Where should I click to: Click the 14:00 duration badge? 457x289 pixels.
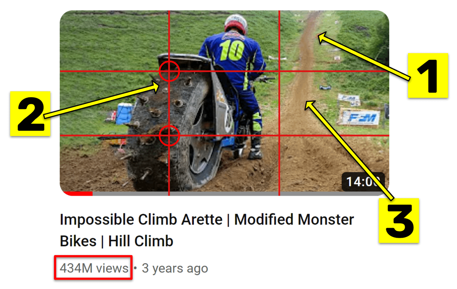point(363,182)
